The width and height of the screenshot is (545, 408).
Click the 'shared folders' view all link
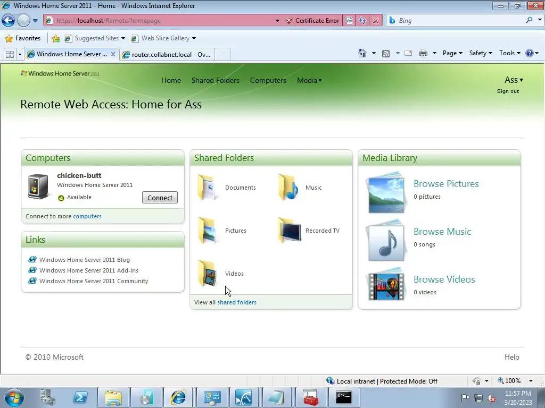237,302
